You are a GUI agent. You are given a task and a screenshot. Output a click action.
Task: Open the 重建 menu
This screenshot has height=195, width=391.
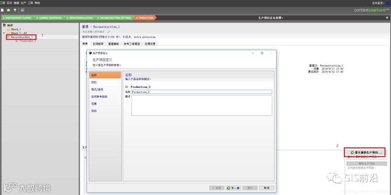pos(16,3)
